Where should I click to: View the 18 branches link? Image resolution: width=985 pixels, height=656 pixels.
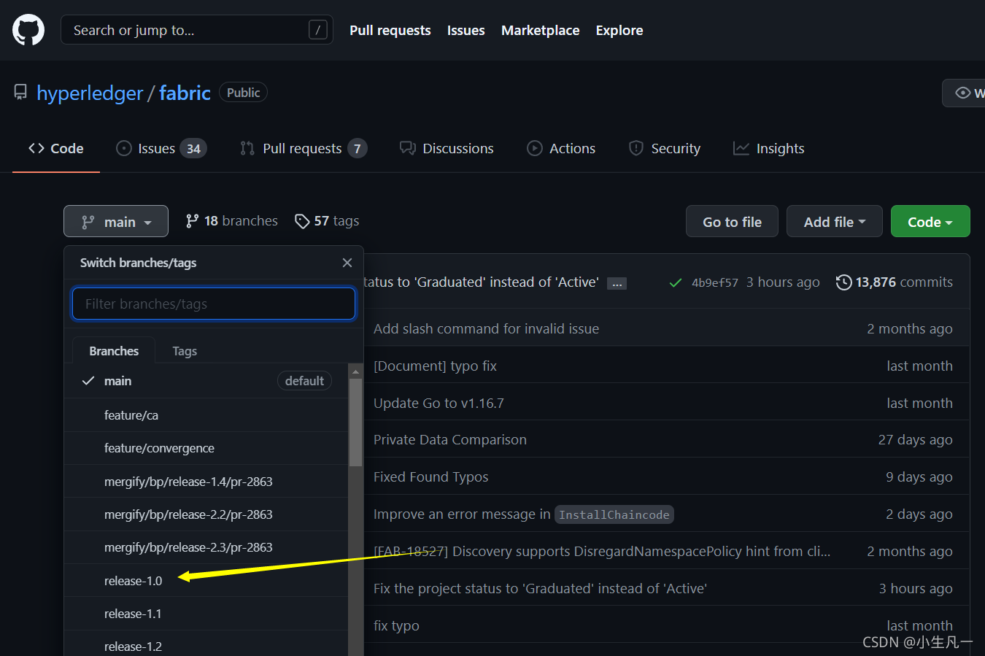point(232,220)
